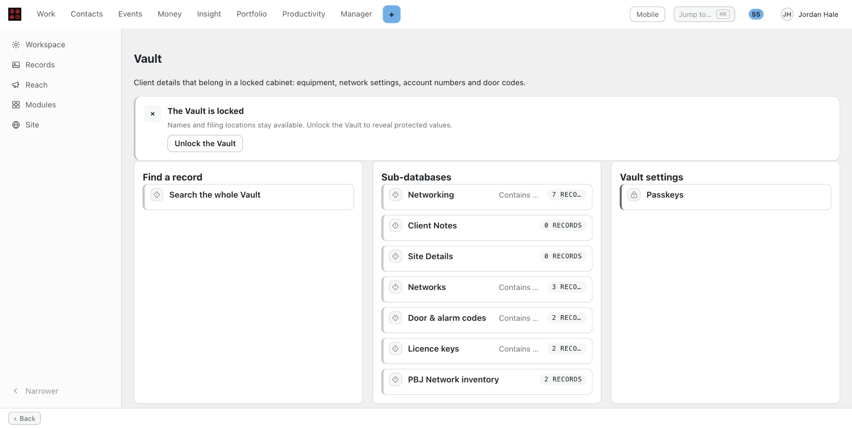
Task: Open the Contacts menu
Action: (x=87, y=14)
